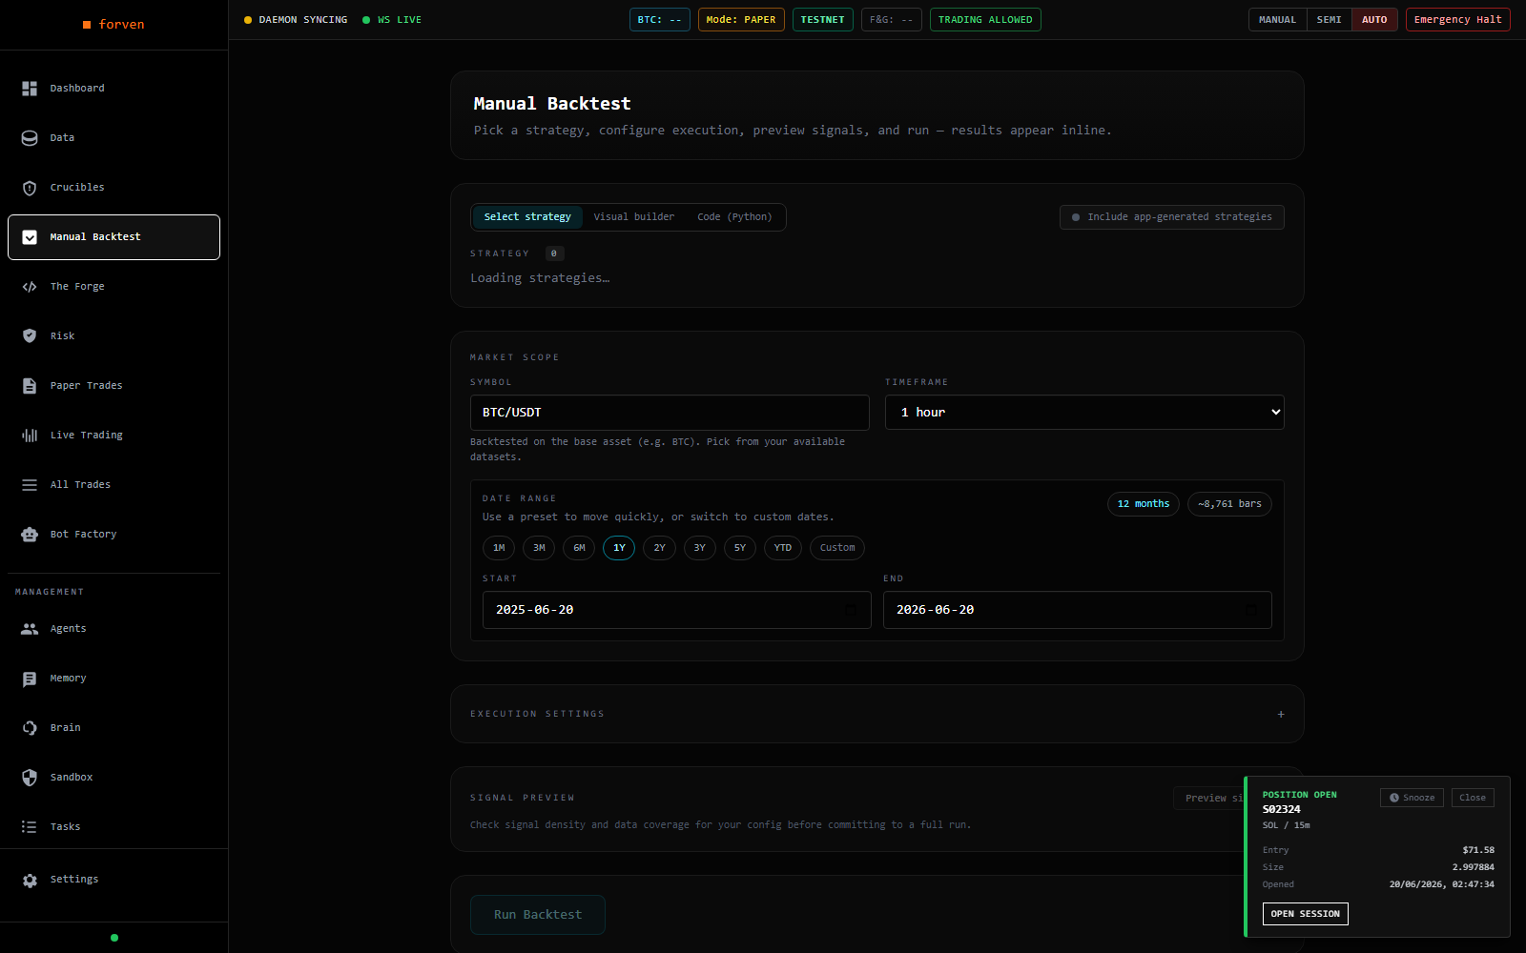Viewport: 1526px width, 953px height.
Task: Click Bot Factory robot icon
Action: tap(30, 535)
